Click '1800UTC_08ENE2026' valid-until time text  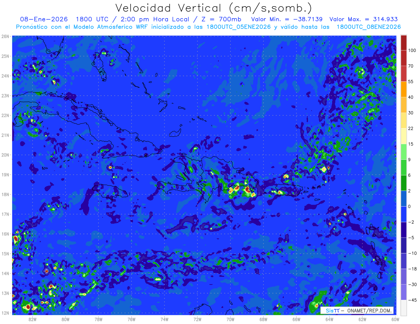click(x=369, y=27)
